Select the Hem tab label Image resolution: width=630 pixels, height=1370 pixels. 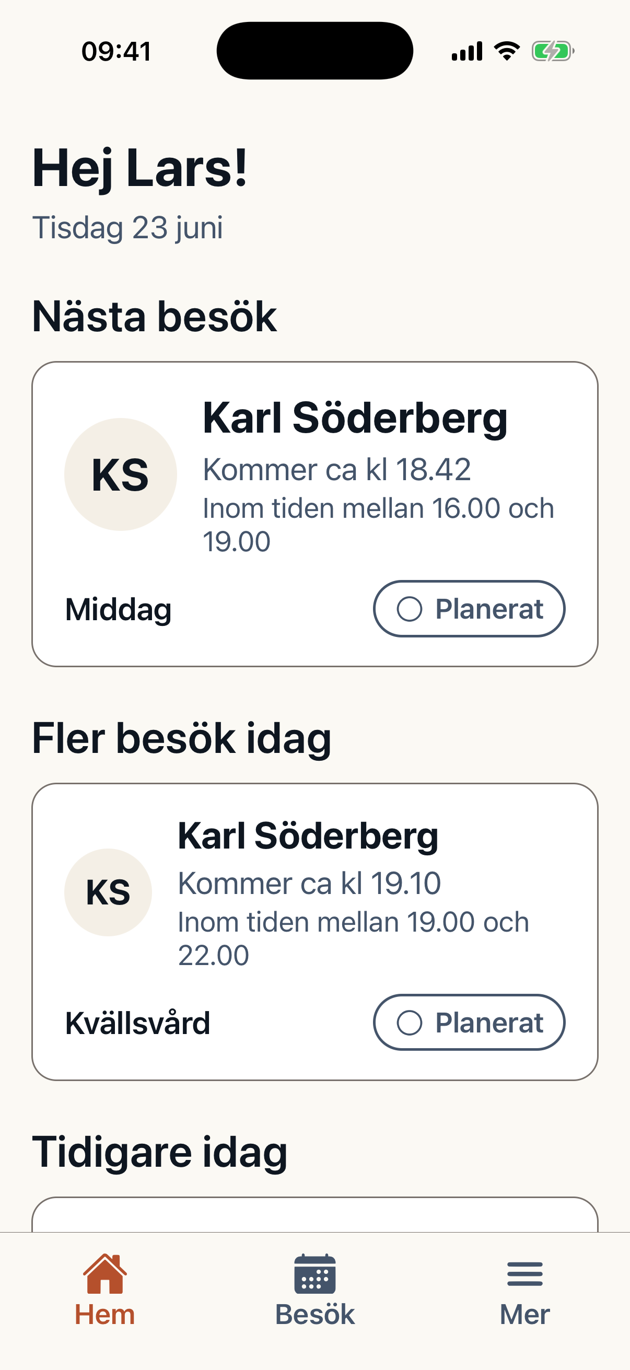[x=104, y=1315]
